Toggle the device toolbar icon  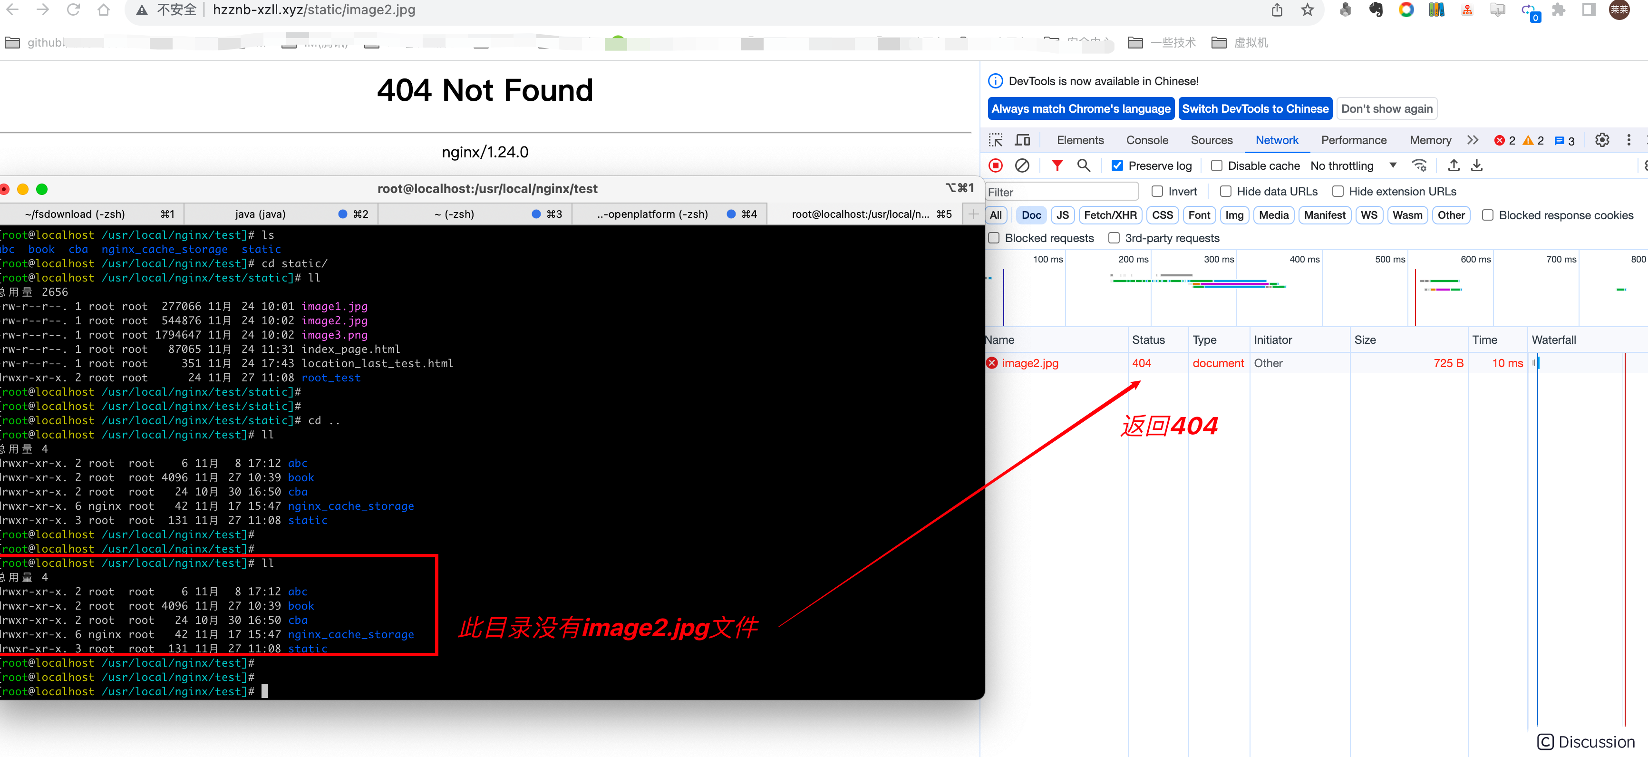point(1022,140)
